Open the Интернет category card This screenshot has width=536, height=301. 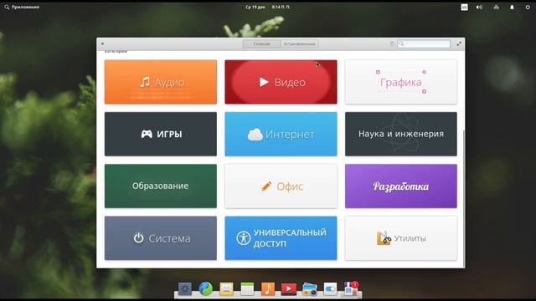pyautogui.click(x=281, y=134)
